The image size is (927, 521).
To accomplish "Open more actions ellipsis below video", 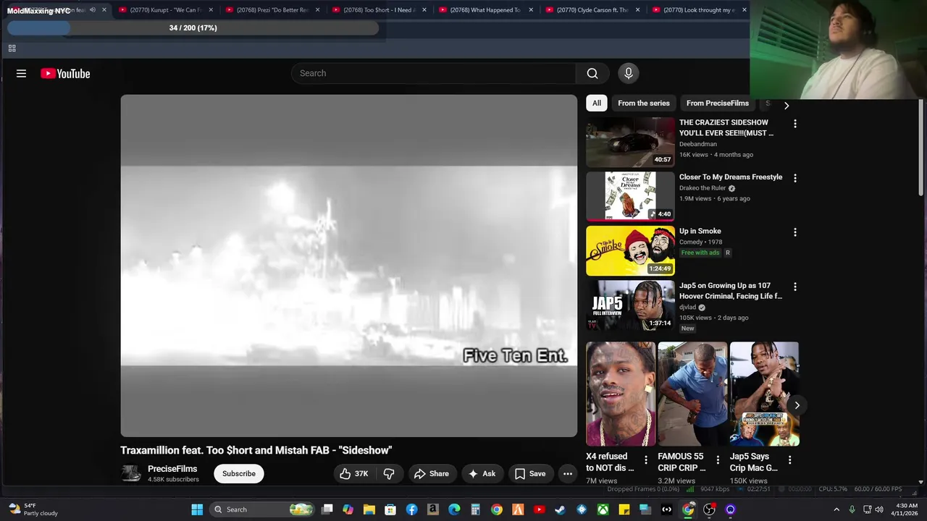I will (568, 473).
